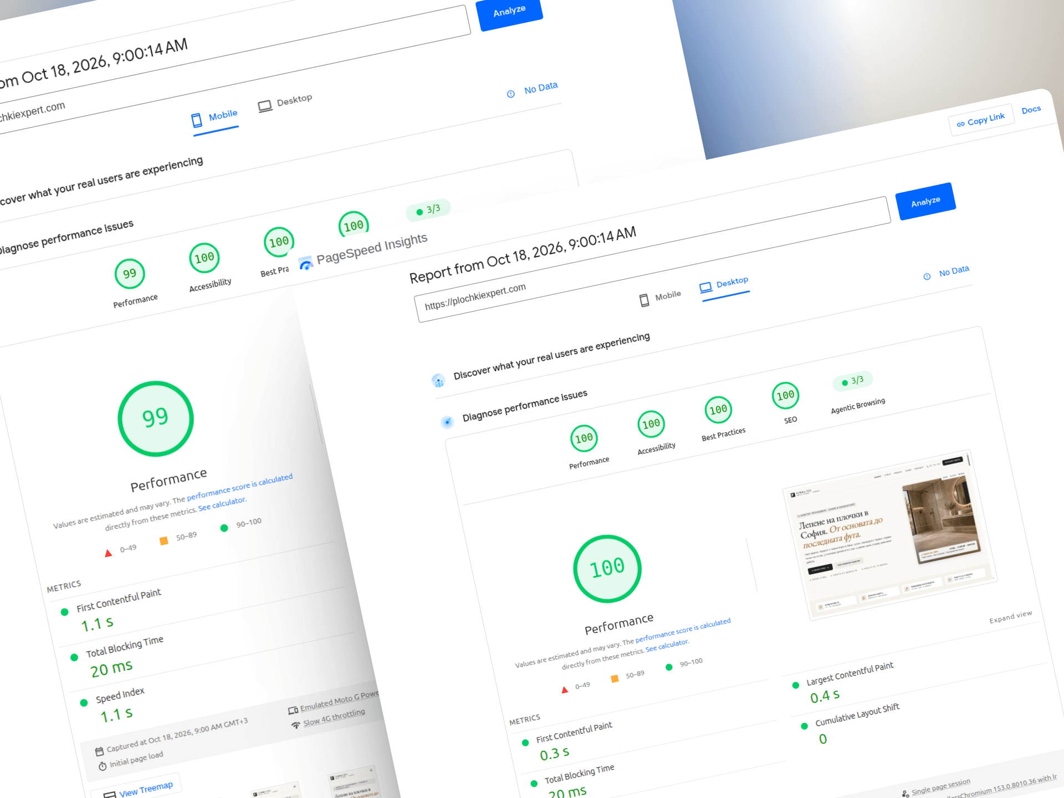Click the Cumulative Layout Shift metric label
Screen dimensions: 1064x798
tap(857, 715)
